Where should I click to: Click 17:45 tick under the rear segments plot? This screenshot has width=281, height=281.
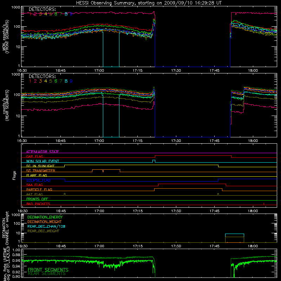coord(214,141)
